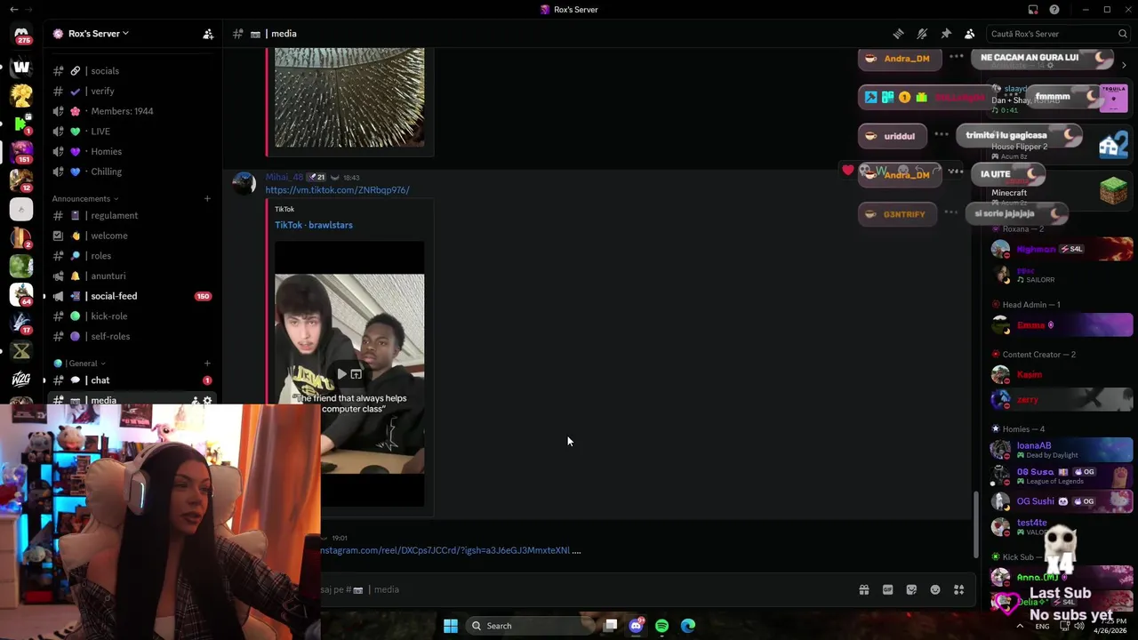Screen dimensions: 1138x640
Task: Open the apps icon in message bar
Action: click(x=959, y=589)
